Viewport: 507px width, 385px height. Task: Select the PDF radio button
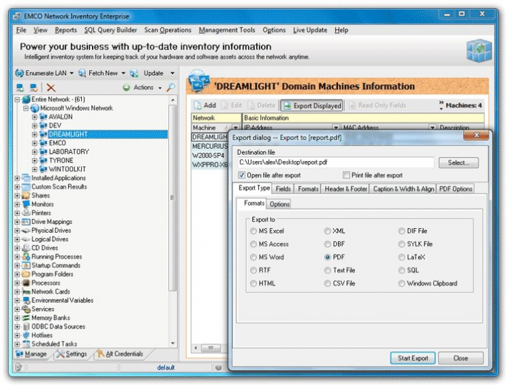coord(328,257)
